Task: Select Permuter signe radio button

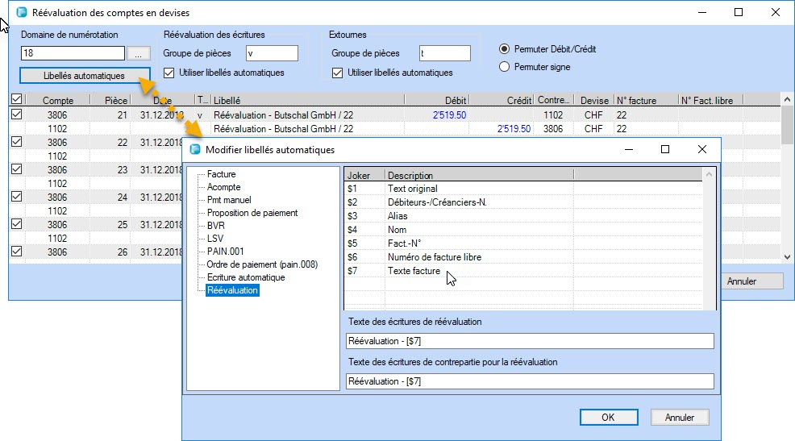Action: (x=505, y=67)
